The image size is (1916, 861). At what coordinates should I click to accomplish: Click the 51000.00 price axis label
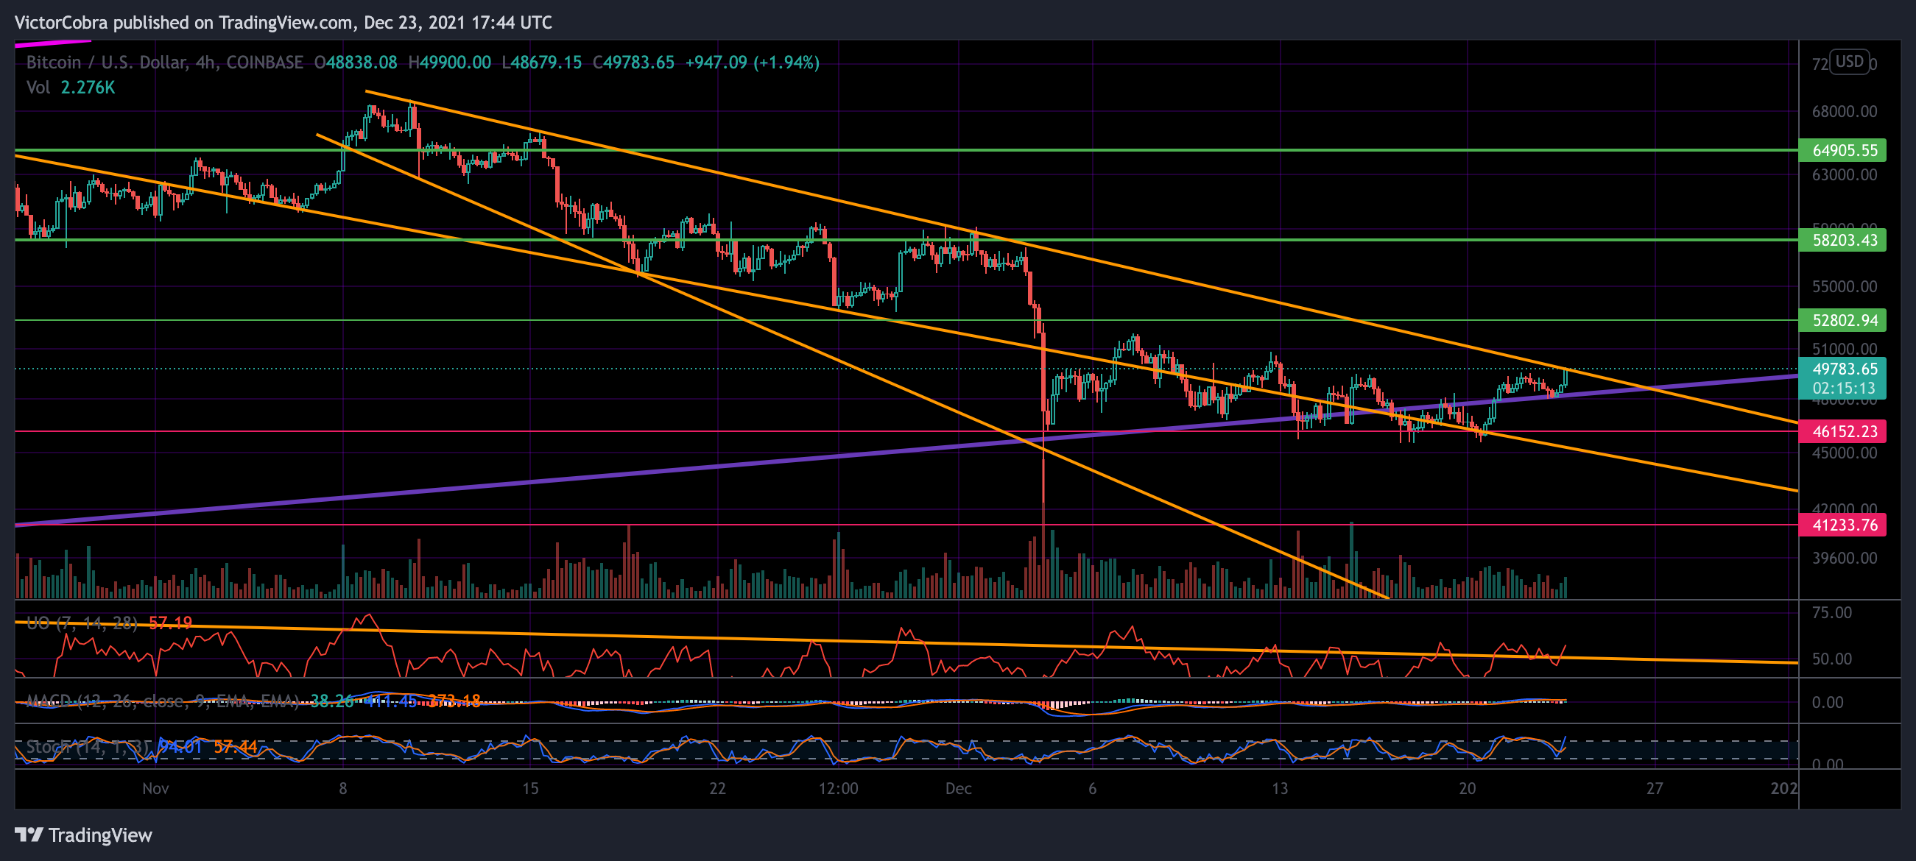pos(1845,349)
